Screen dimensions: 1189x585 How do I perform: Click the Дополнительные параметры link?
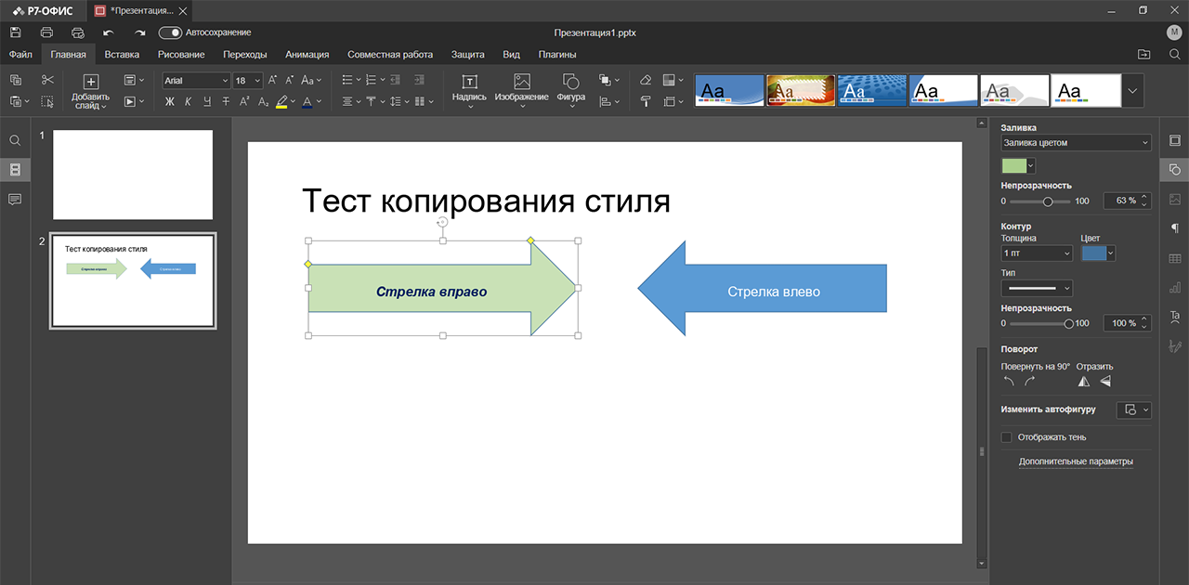(1076, 461)
